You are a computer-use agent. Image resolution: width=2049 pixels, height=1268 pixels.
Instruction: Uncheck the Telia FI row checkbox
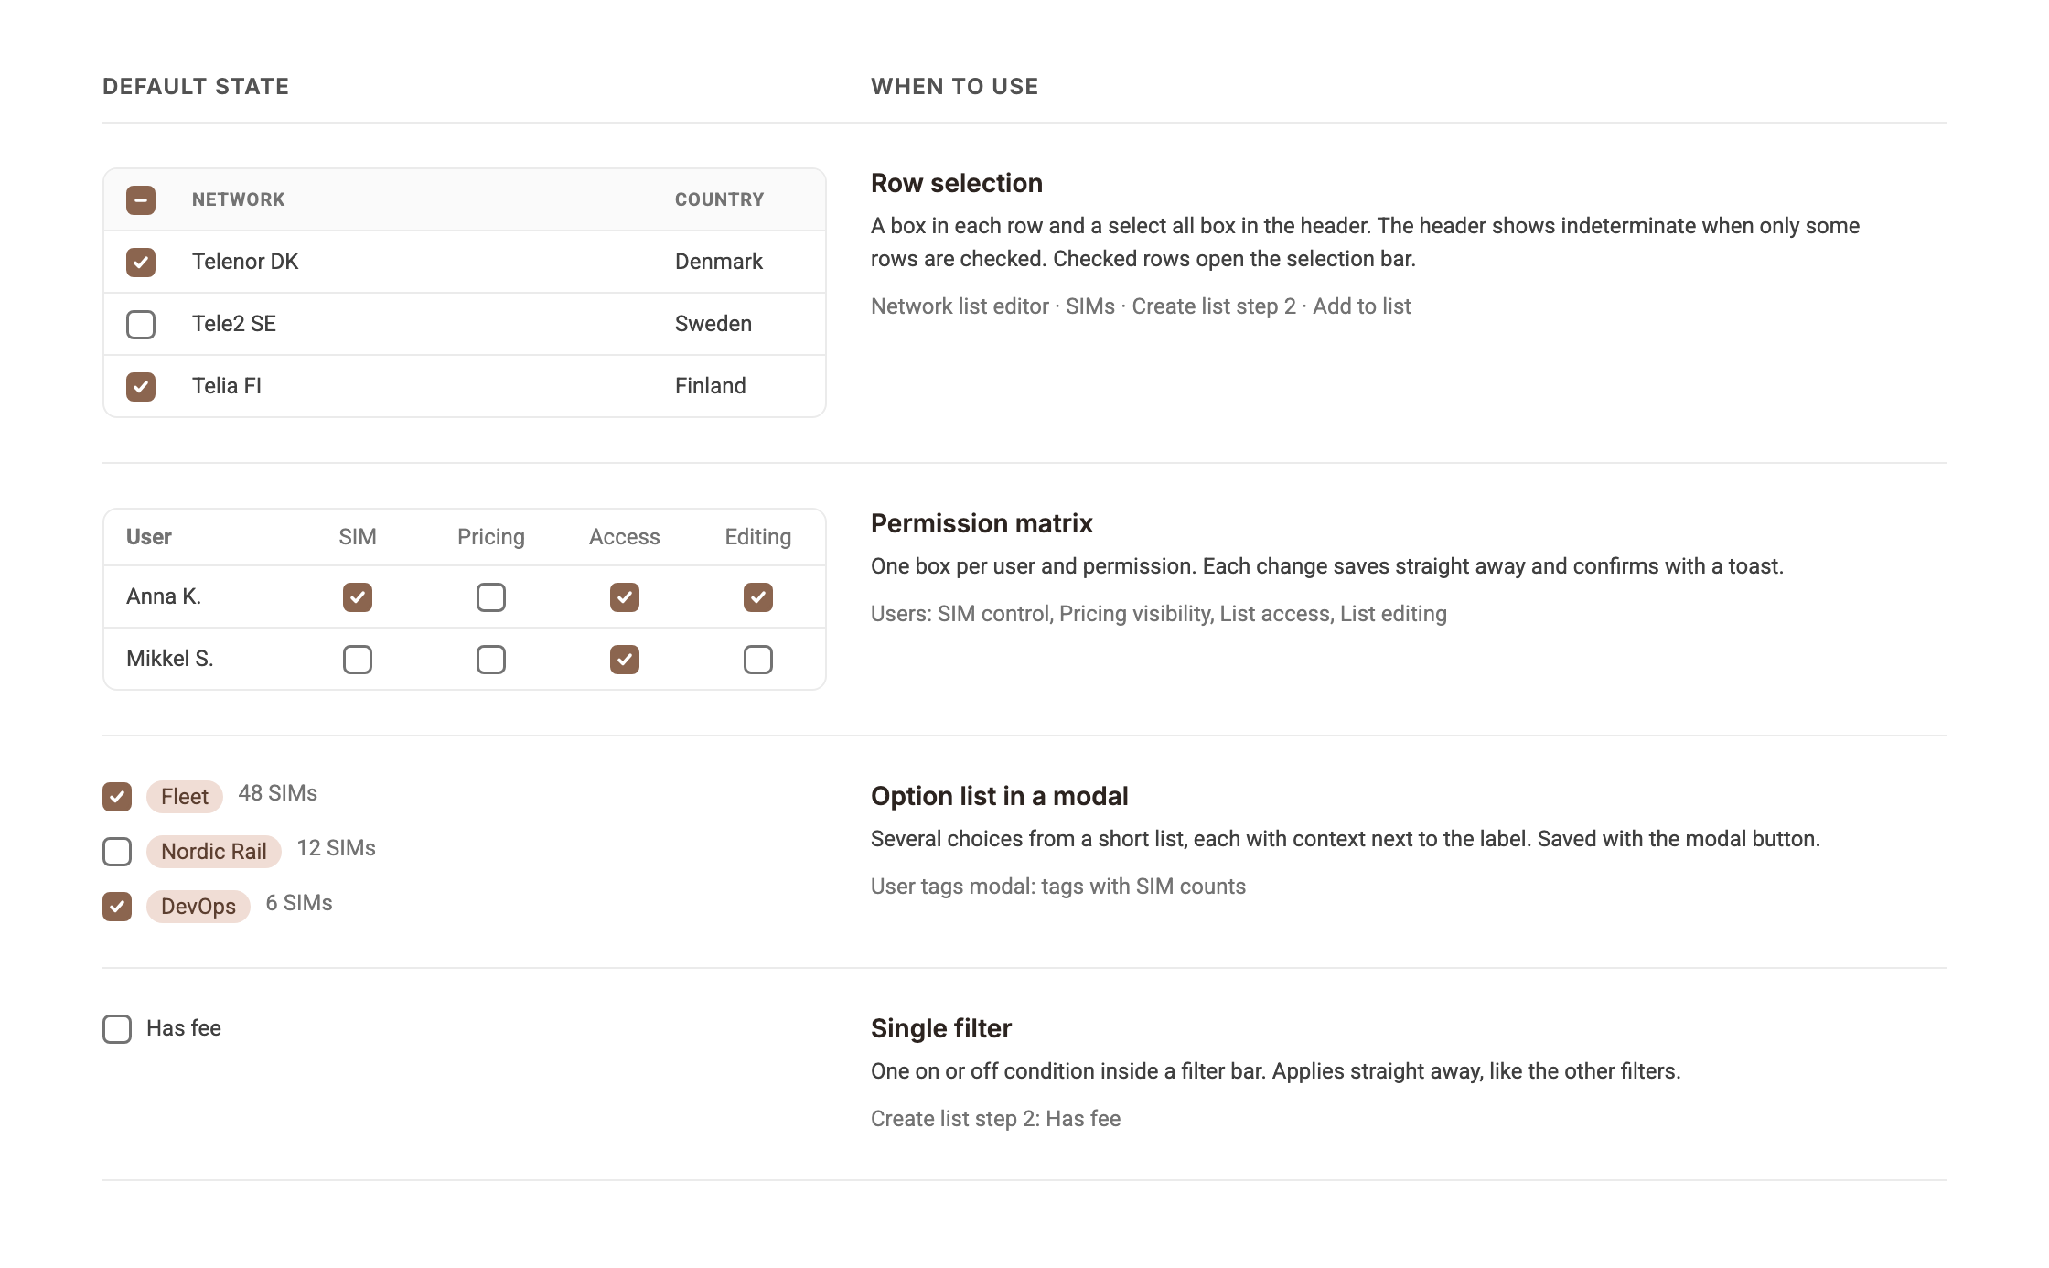(141, 386)
